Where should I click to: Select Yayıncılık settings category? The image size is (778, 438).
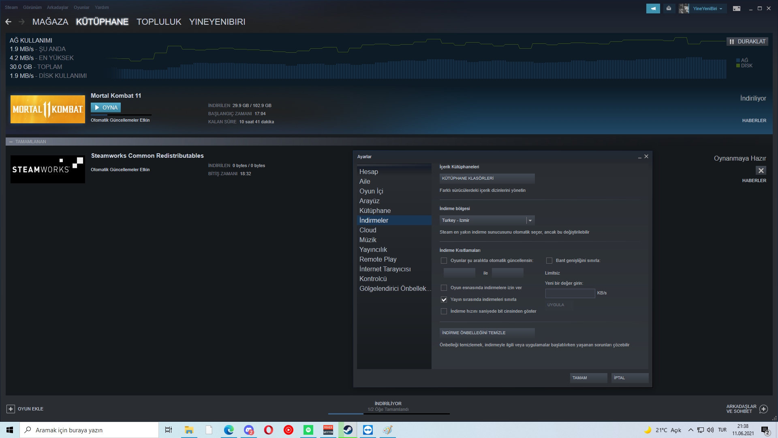click(394, 249)
